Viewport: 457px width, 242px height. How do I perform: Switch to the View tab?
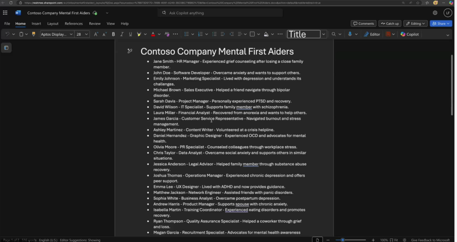(x=111, y=24)
